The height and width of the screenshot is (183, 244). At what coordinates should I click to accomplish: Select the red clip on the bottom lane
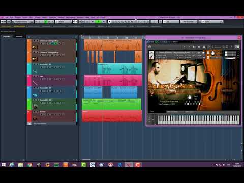112,116
